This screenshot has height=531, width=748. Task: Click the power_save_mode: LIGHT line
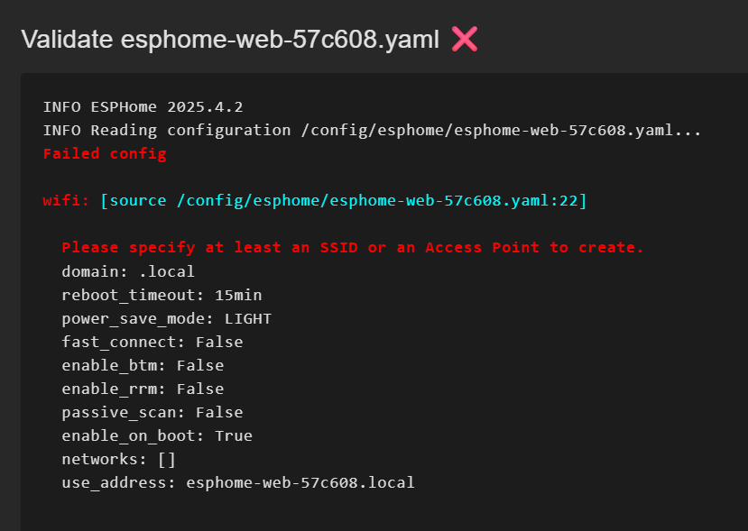coord(166,318)
